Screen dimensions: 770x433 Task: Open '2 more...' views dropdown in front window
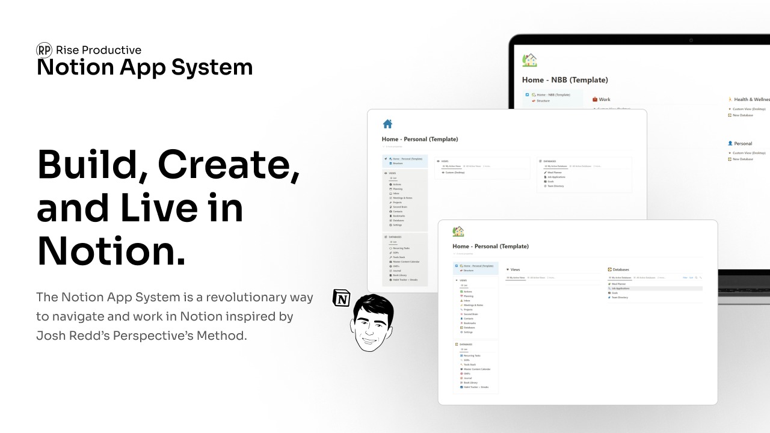[551, 278]
